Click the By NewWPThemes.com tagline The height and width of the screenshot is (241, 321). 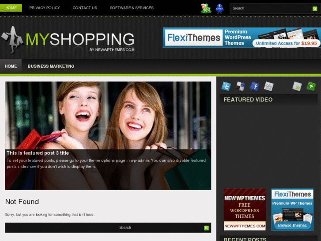pos(112,50)
